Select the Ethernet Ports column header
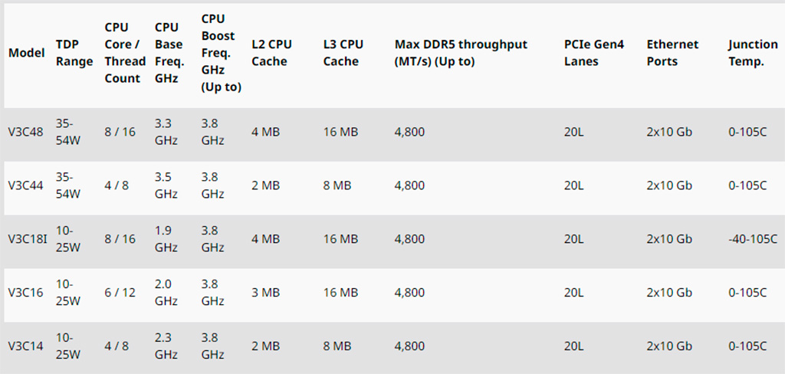785x374 pixels. click(x=672, y=53)
